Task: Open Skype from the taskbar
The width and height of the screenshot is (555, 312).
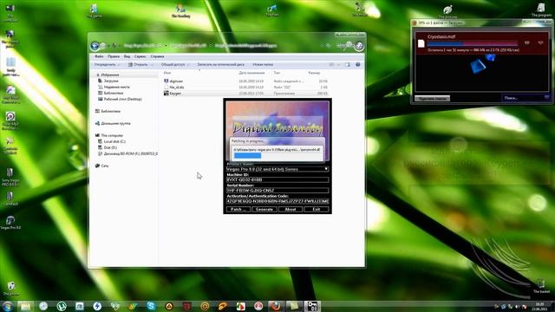Action: [x=151, y=306]
